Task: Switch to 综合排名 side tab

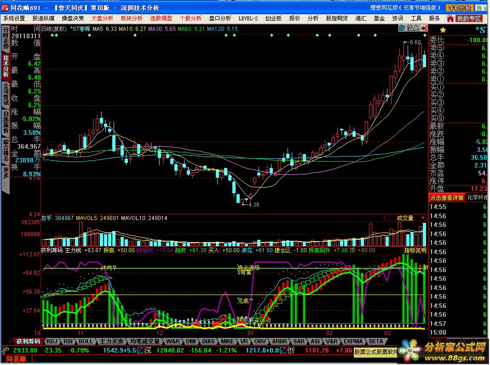Action: 6,150
